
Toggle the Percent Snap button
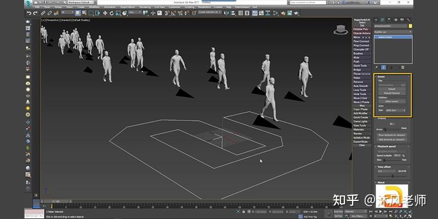coord(180,13)
